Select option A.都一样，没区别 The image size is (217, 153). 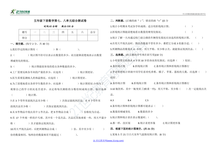[120, 123]
